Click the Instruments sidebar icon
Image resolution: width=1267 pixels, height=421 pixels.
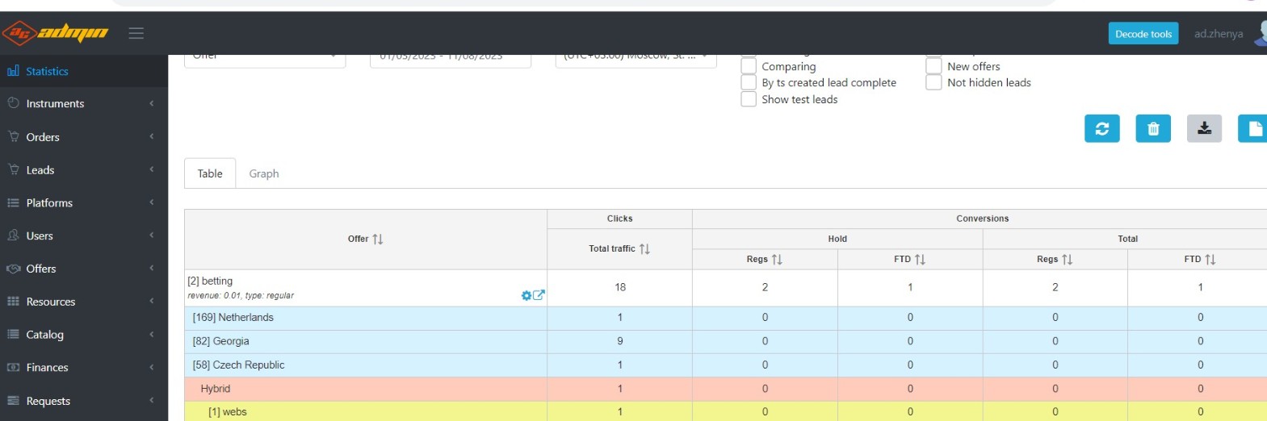point(13,103)
